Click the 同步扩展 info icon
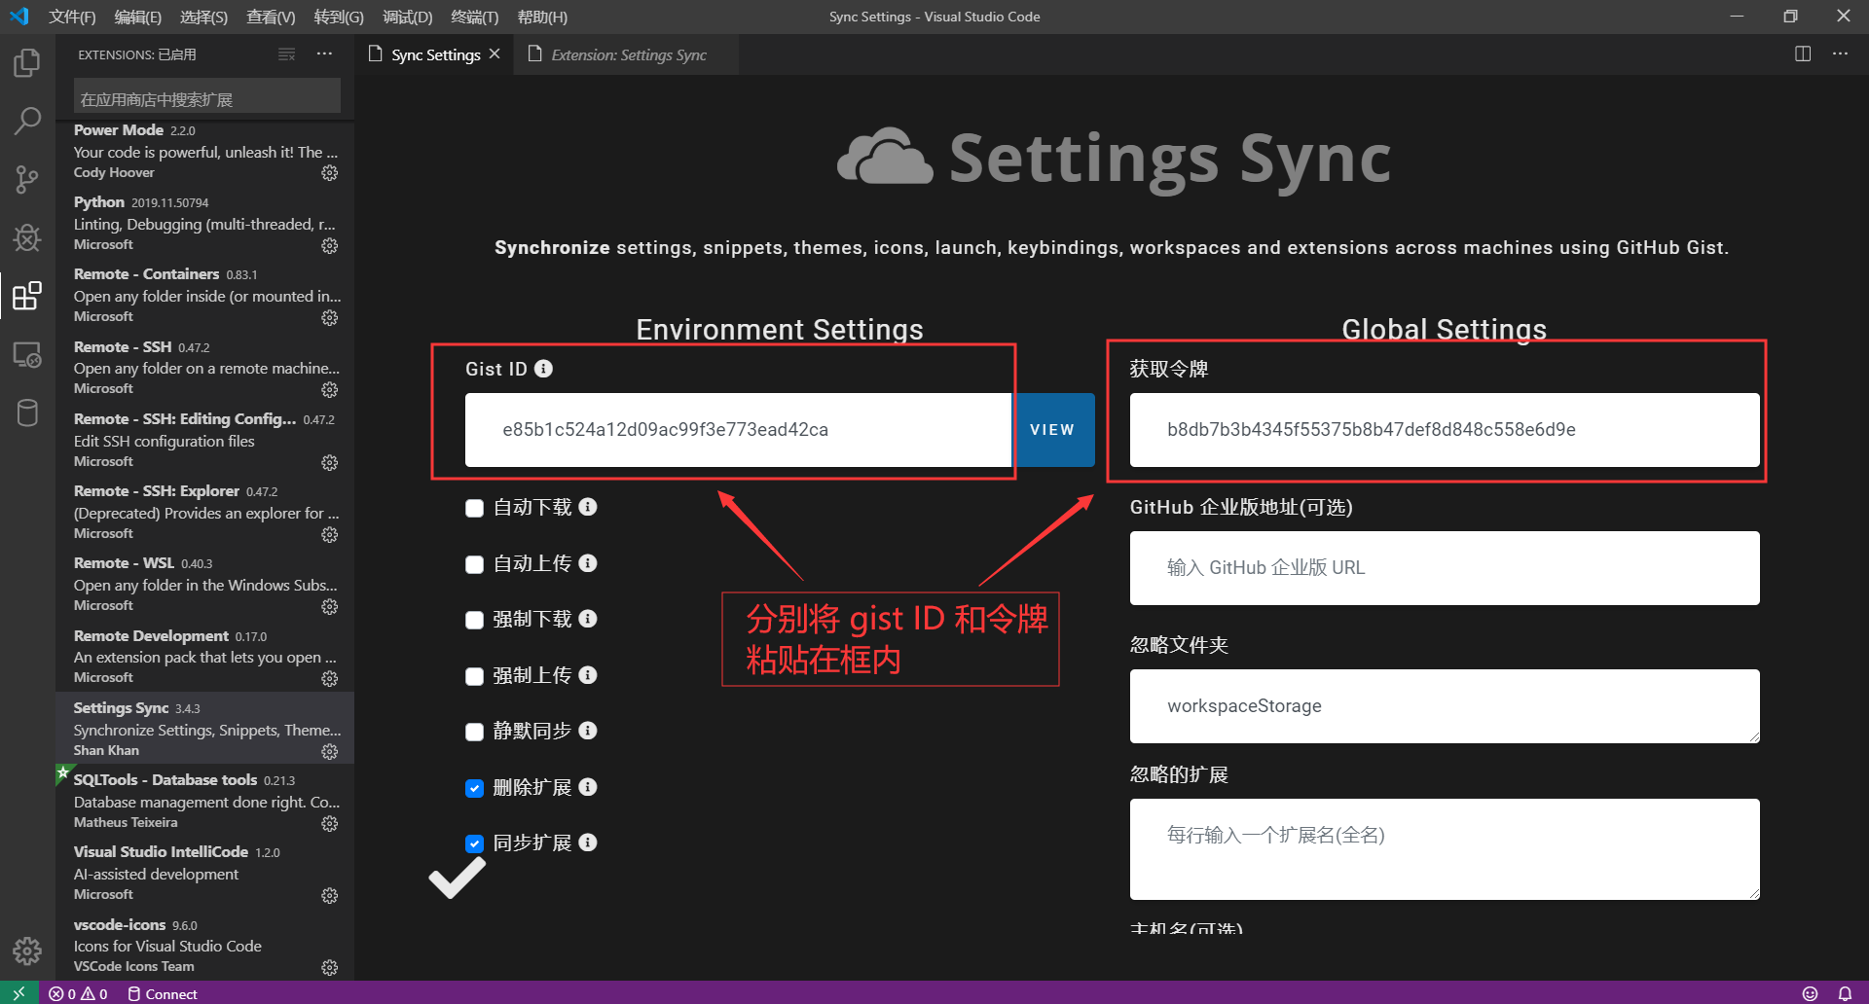This screenshot has width=1869, height=1004. point(588,843)
